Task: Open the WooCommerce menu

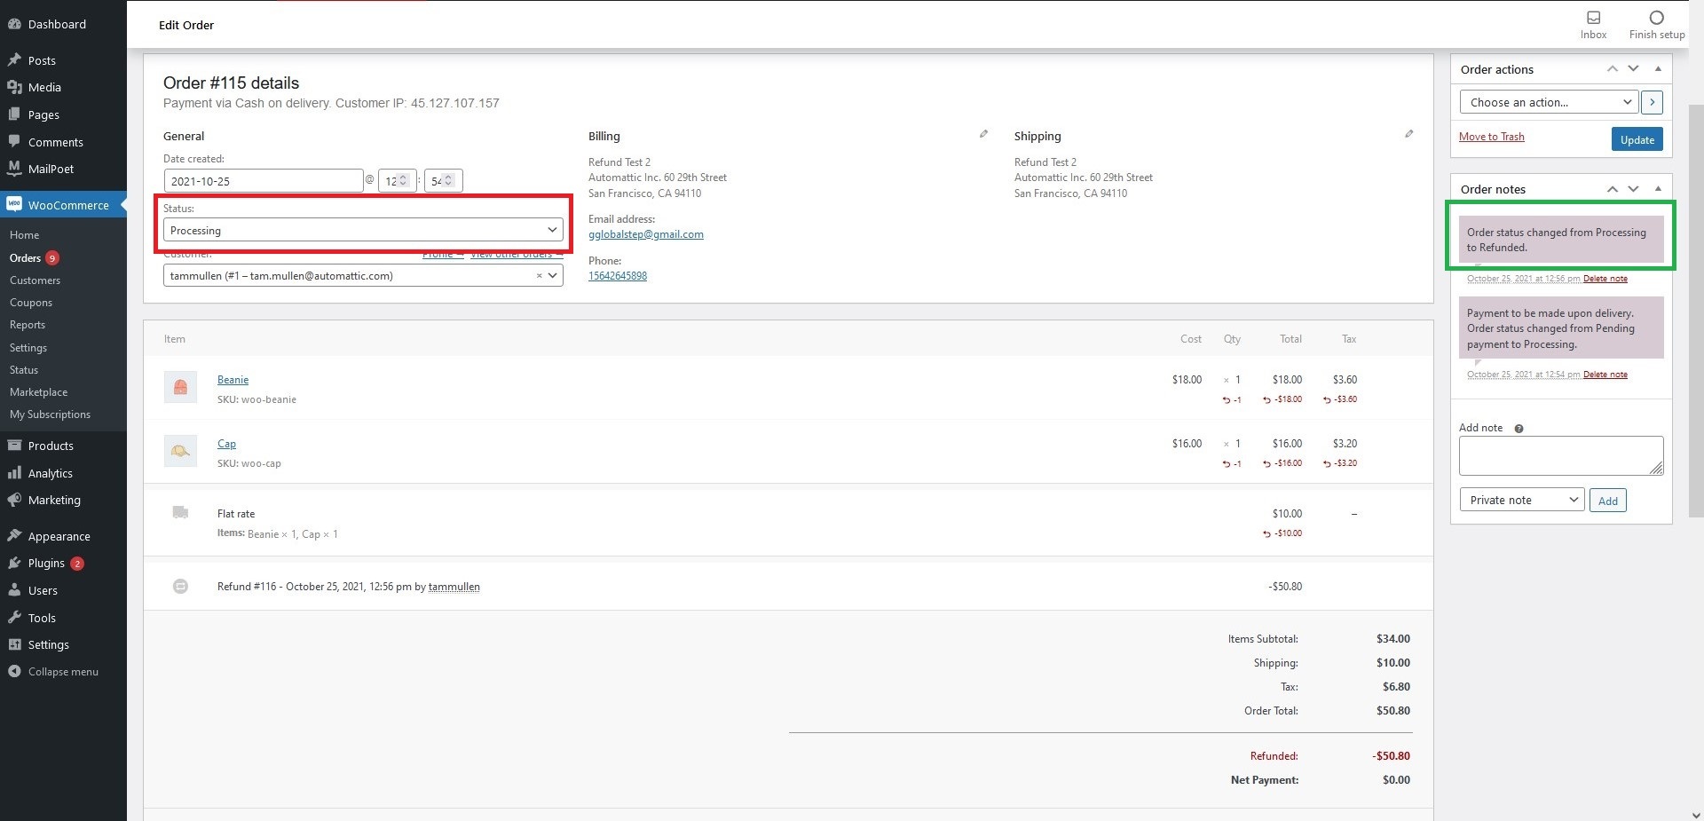Action: (63, 205)
